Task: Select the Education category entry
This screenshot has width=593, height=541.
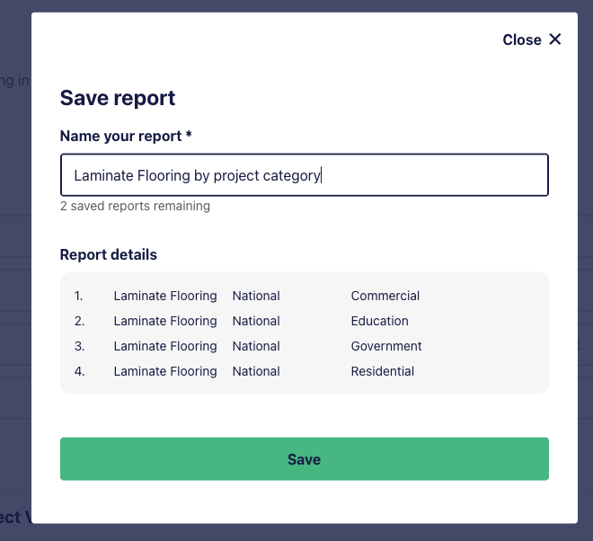Action: tap(380, 321)
